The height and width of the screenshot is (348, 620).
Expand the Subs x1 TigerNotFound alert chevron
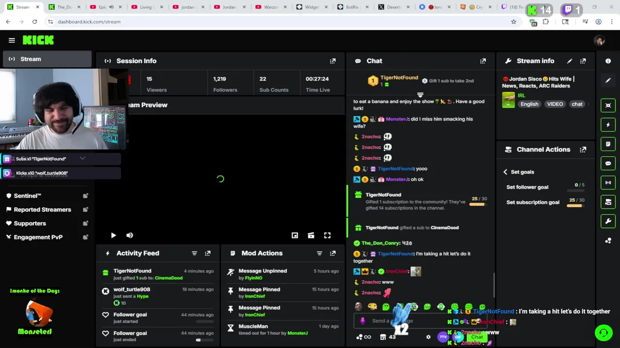(x=82, y=158)
